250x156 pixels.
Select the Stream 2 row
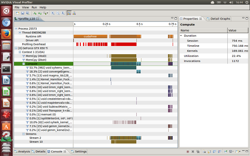click(44, 138)
